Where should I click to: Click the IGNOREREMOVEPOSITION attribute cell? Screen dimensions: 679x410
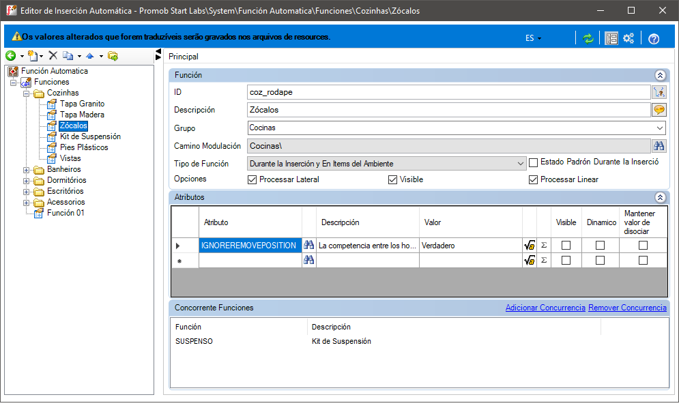(250, 246)
